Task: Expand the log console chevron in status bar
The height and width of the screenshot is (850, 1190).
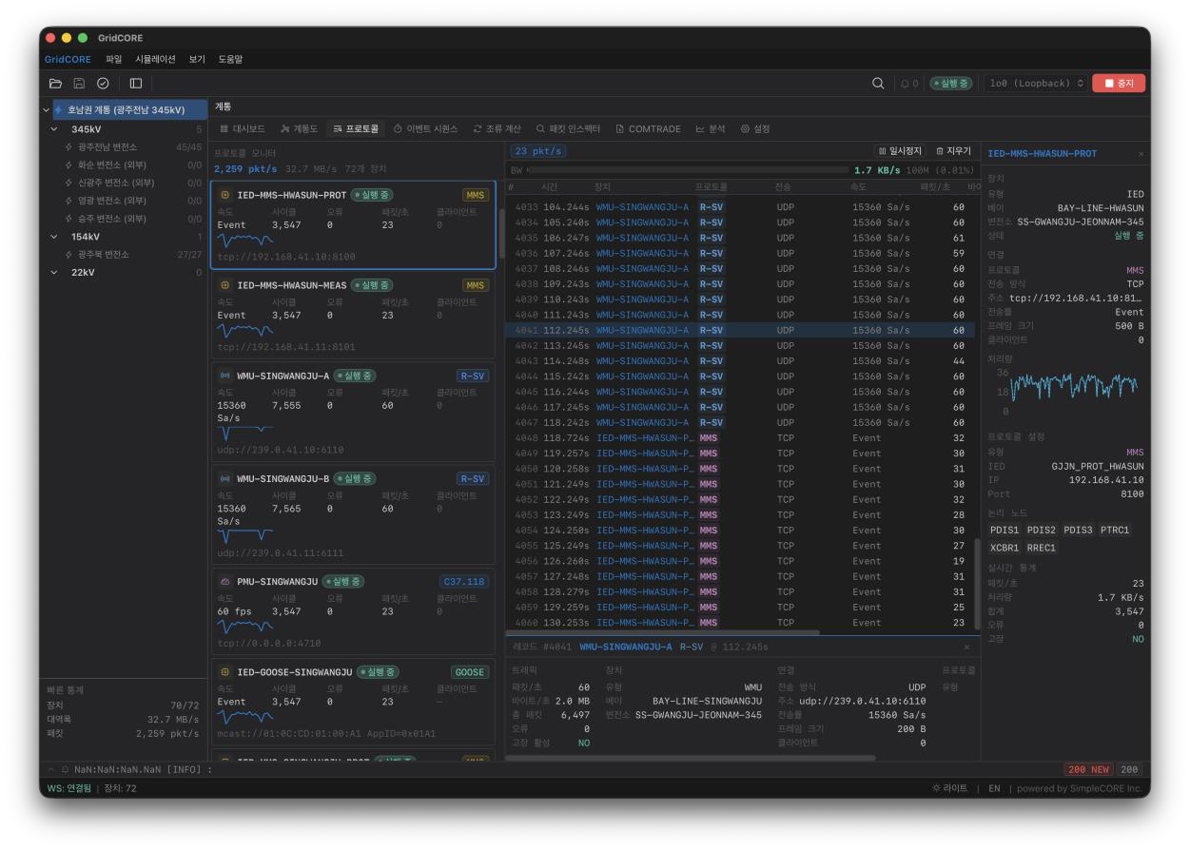Action: point(51,769)
